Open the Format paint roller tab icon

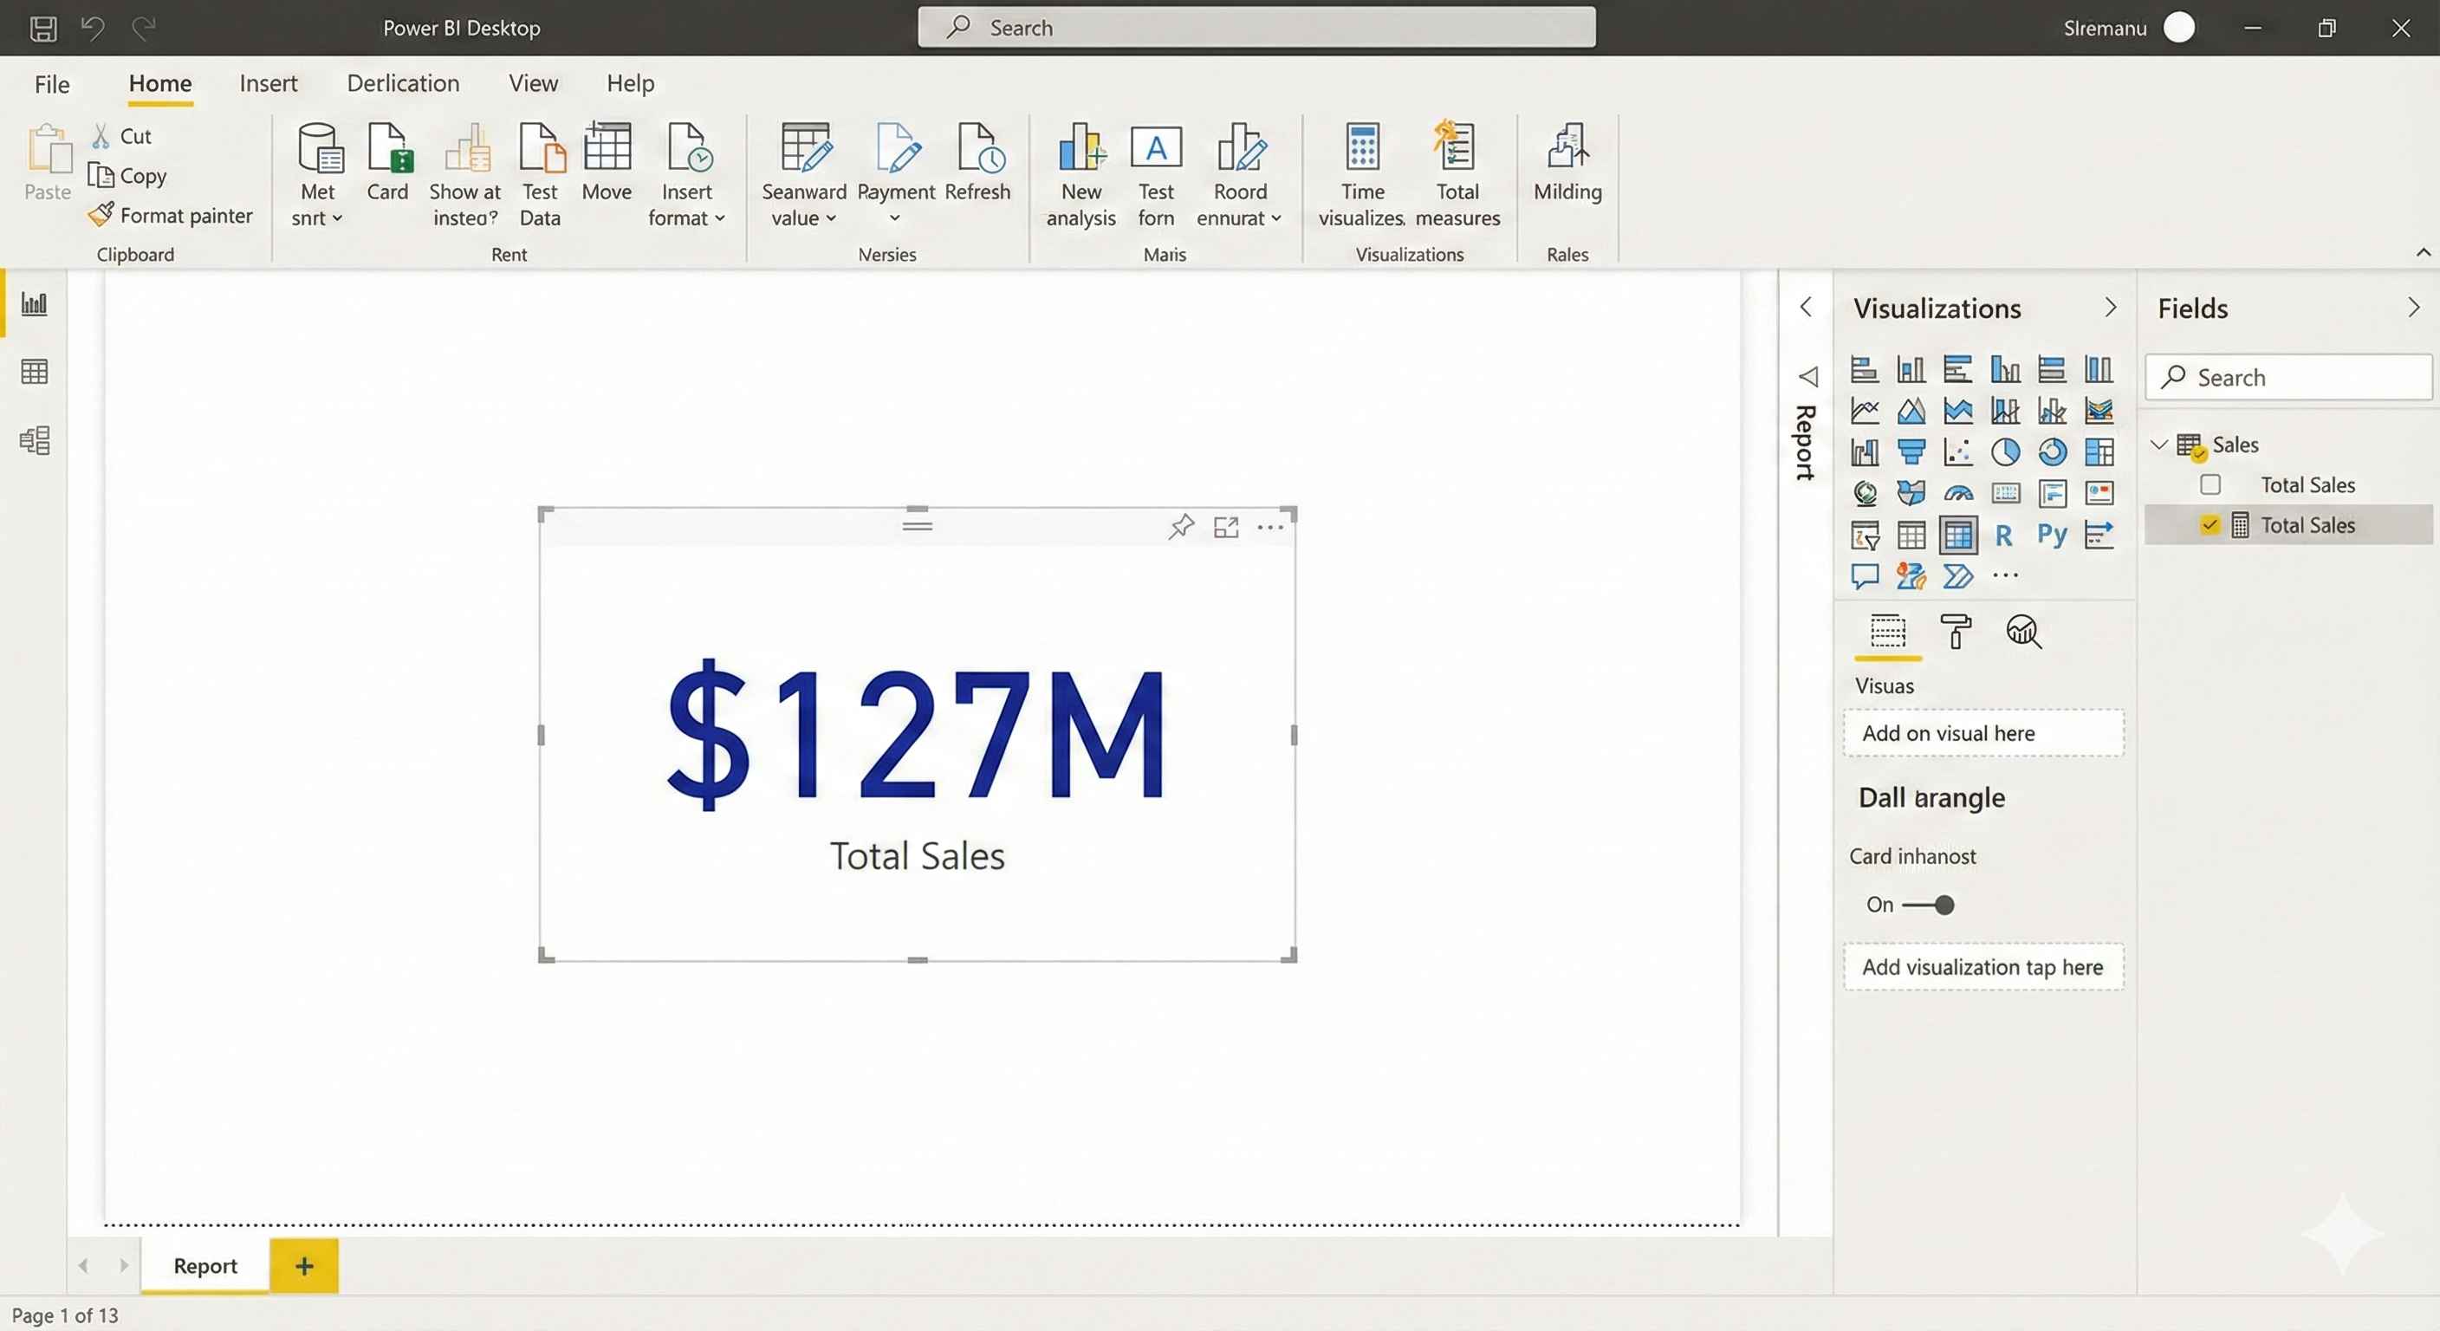[x=1955, y=631]
